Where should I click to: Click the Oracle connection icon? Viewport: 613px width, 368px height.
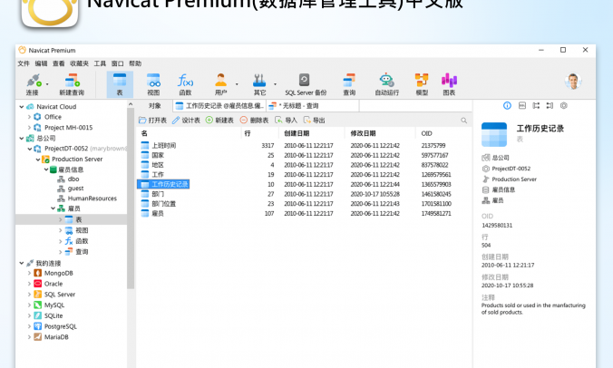click(37, 284)
